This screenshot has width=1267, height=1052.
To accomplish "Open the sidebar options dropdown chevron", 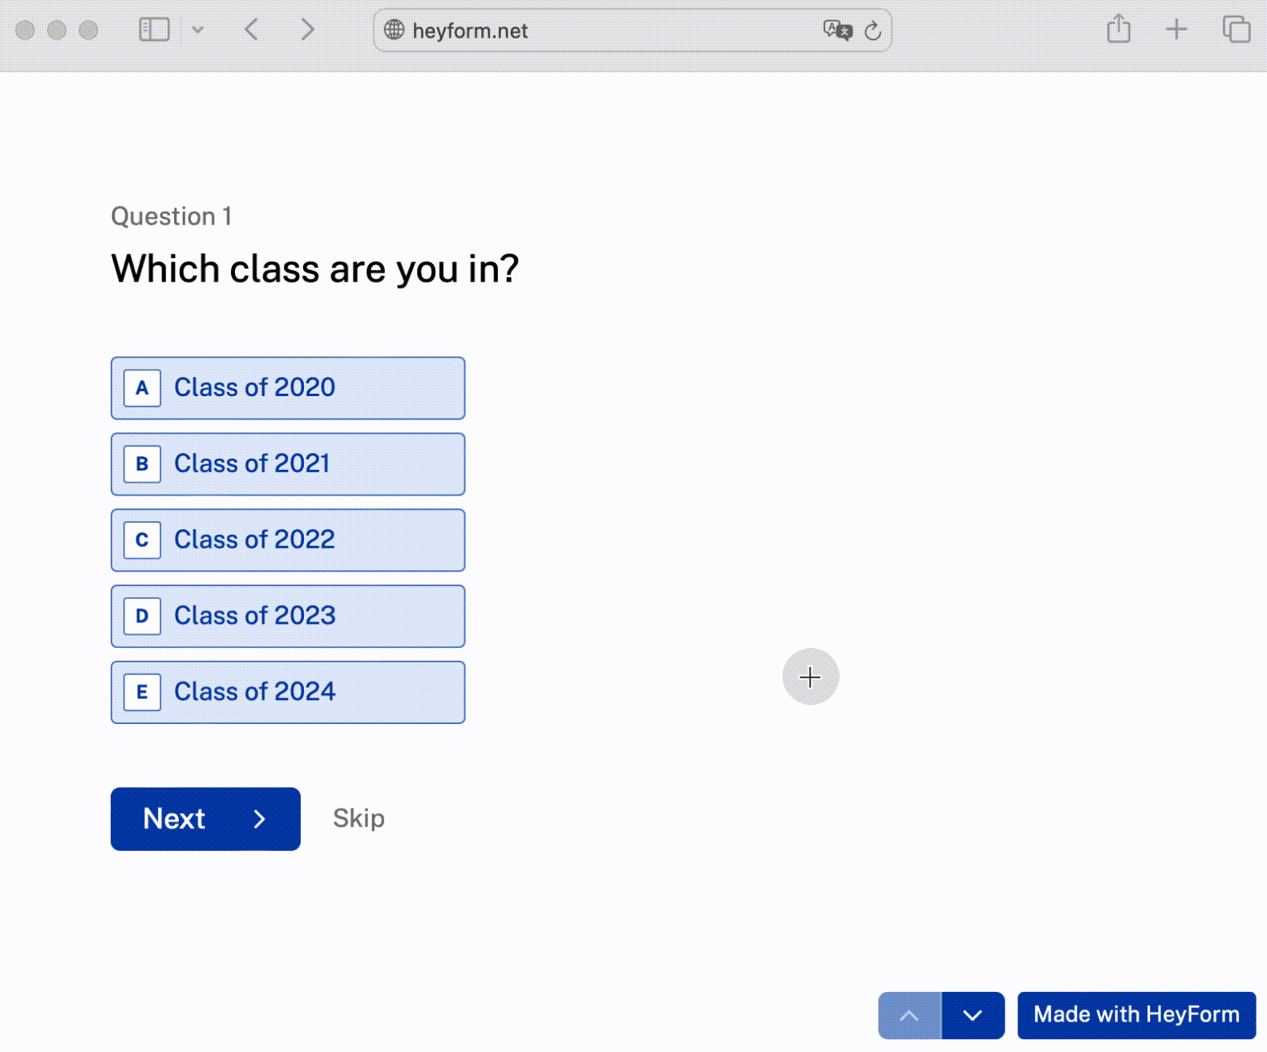I will tap(198, 30).
